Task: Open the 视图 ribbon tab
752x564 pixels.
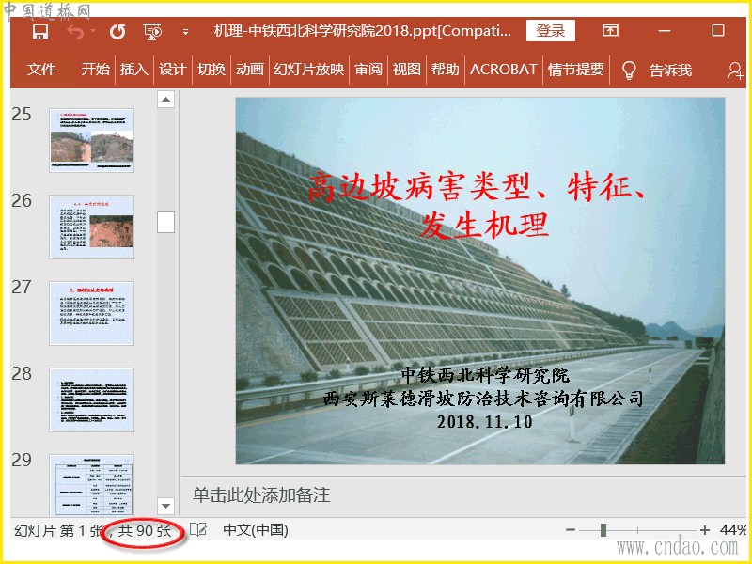Action: tap(407, 70)
